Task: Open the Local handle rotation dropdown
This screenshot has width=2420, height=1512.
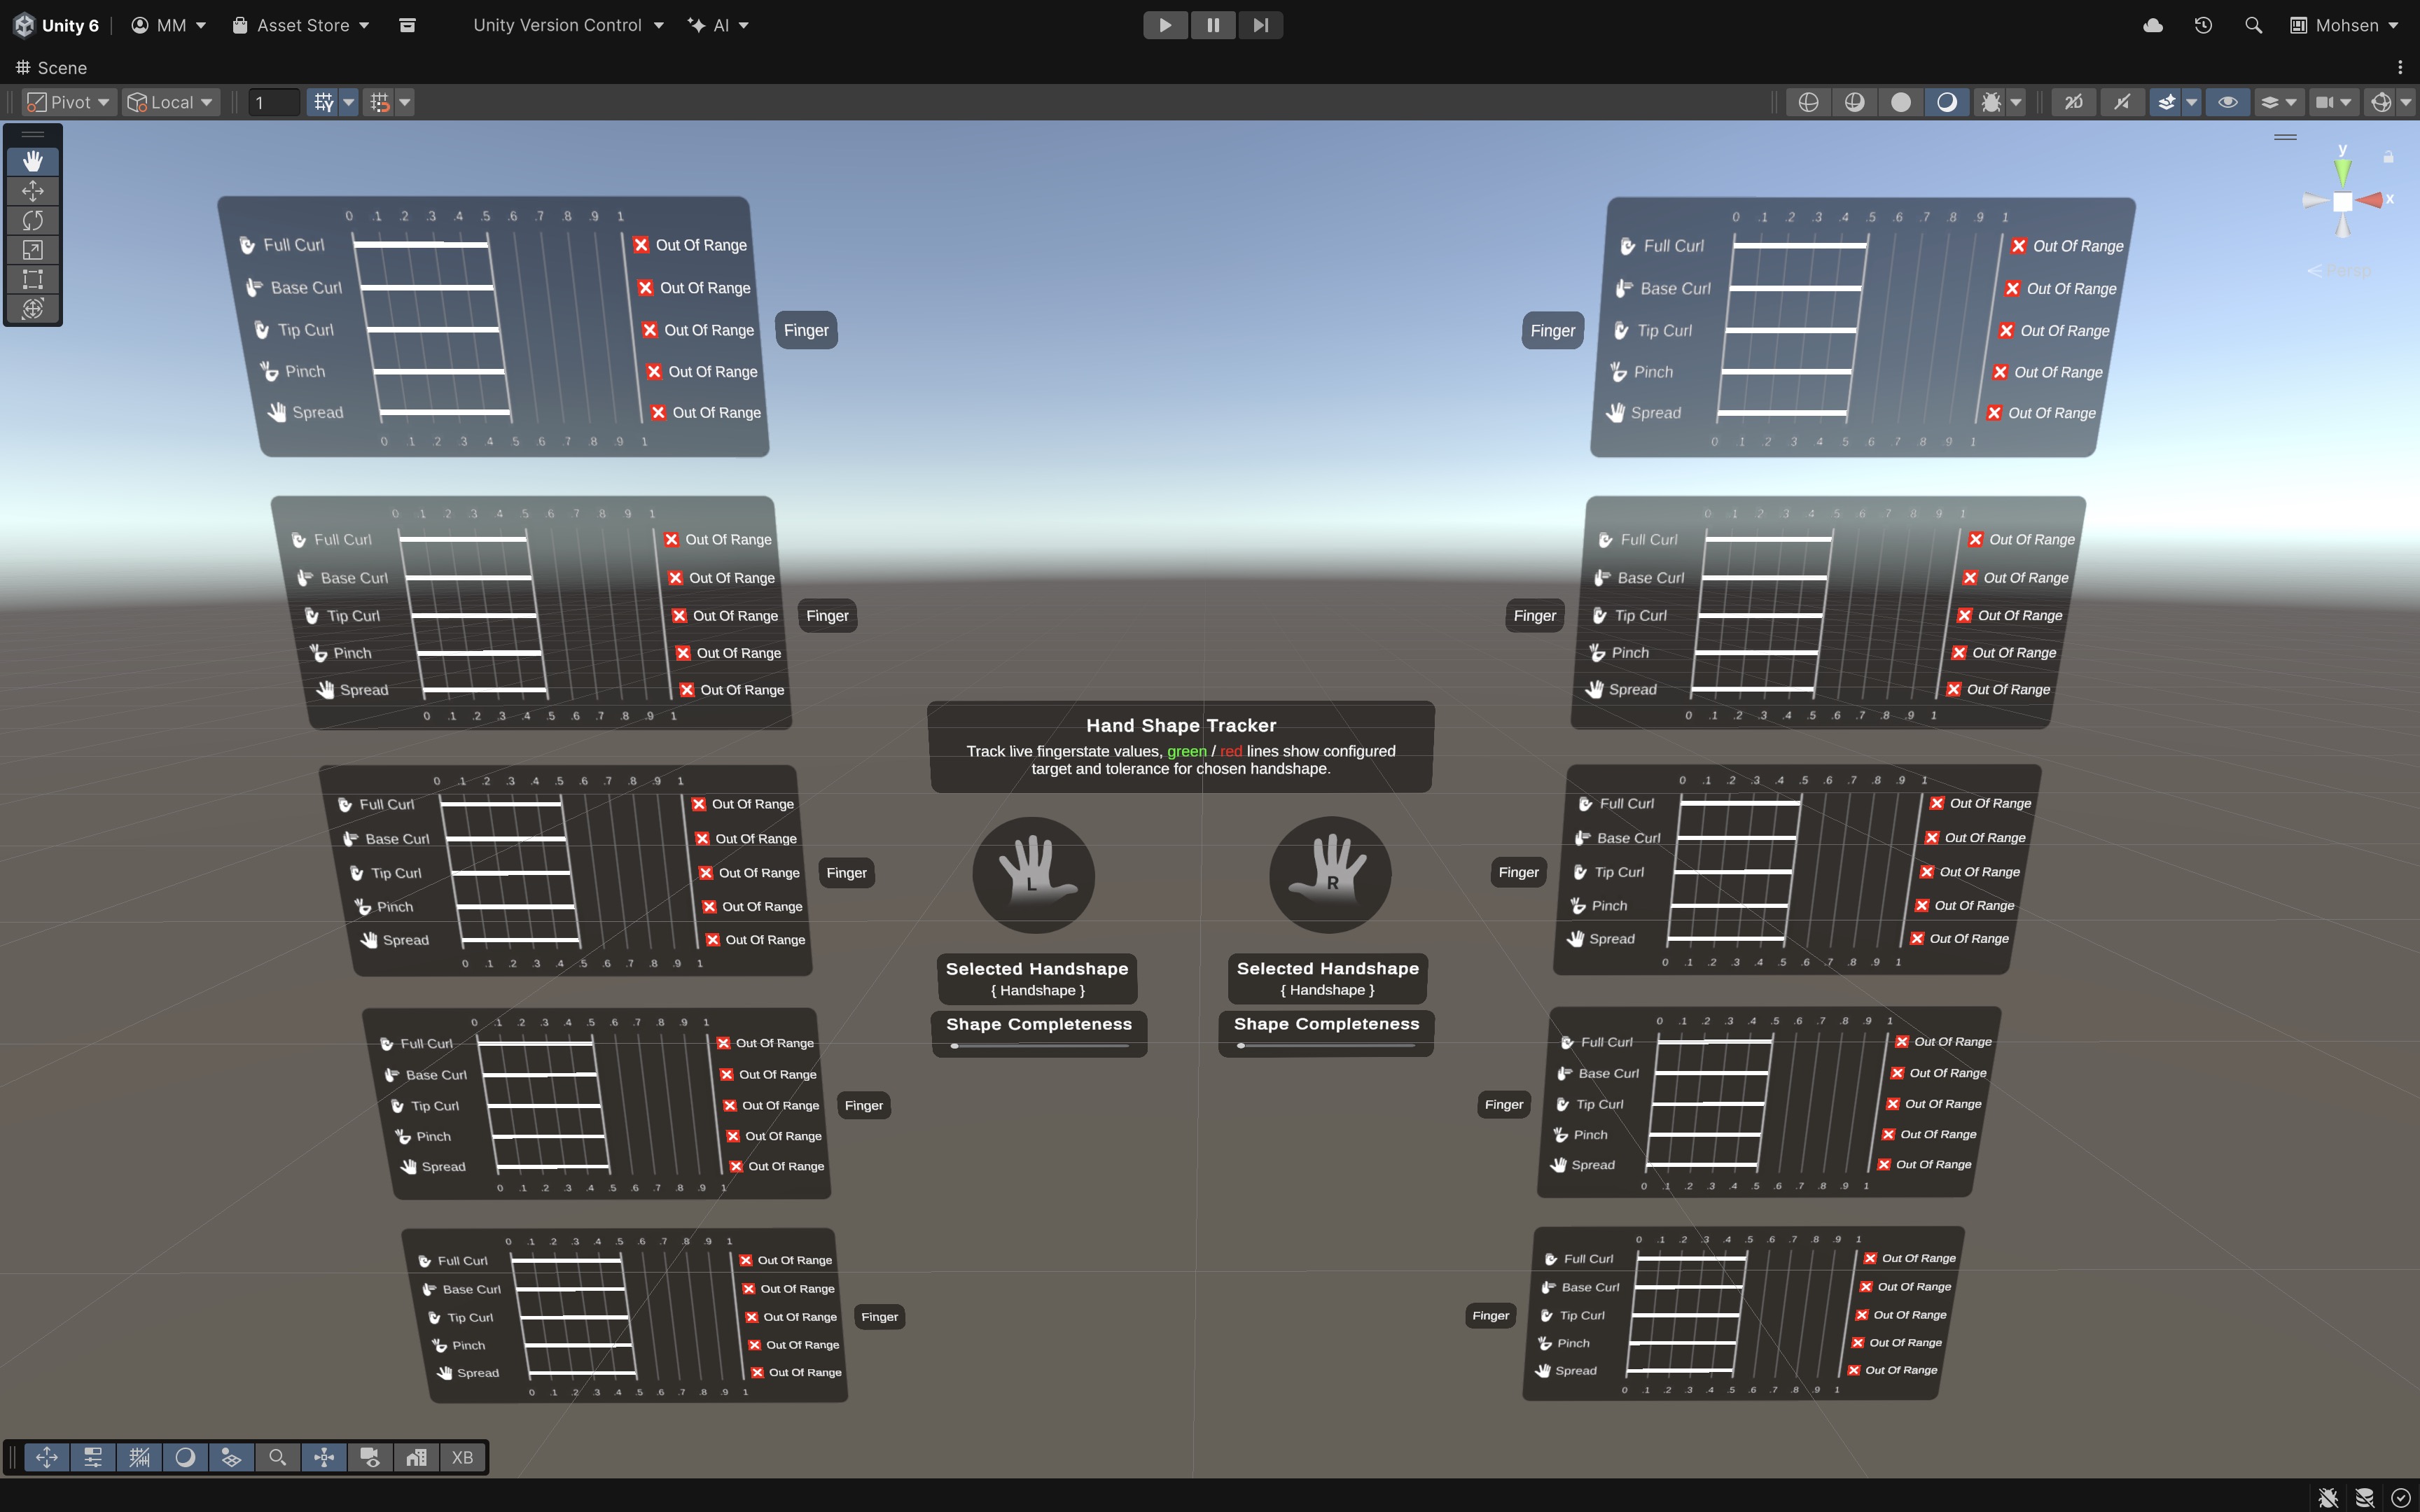Action: [x=170, y=102]
